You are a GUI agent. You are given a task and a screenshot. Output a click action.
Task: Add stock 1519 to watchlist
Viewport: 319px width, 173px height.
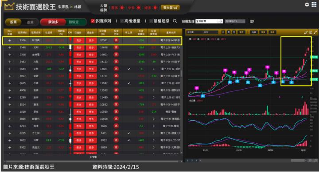tap(10, 112)
